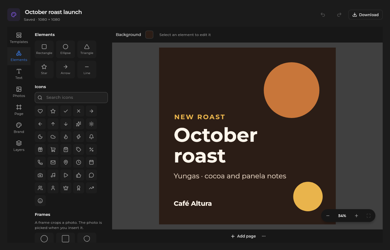
Task: Insert the lightning bolt icon
Action: tap(79, 137)
